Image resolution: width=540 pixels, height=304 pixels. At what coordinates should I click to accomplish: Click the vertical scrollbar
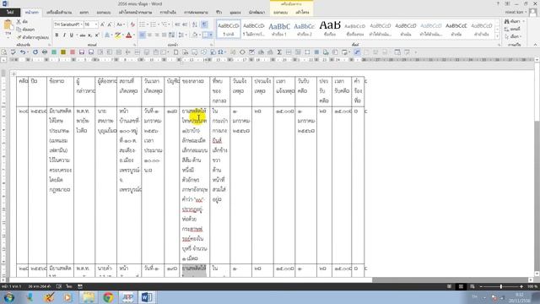tap(537, 169)
